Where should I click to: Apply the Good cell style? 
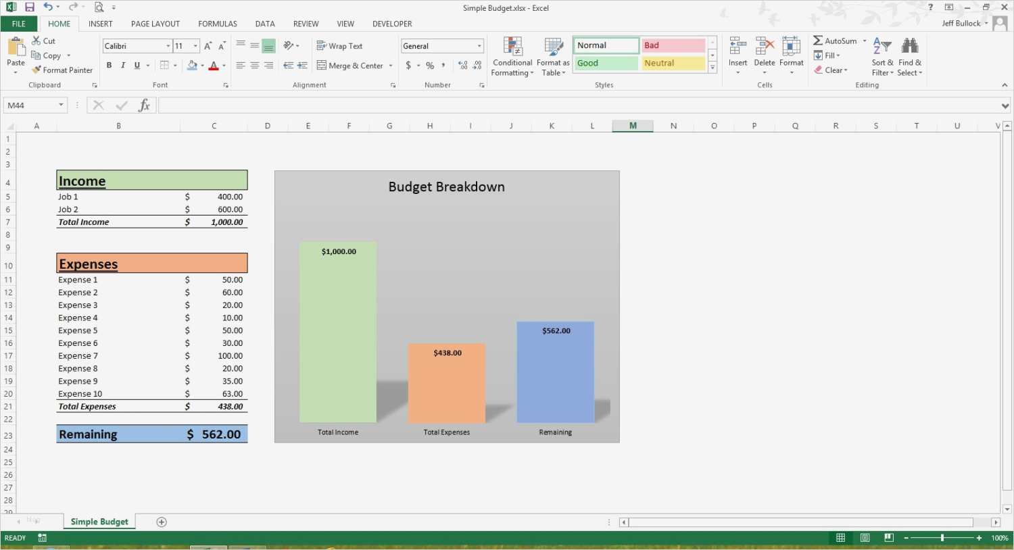point(605,63)
